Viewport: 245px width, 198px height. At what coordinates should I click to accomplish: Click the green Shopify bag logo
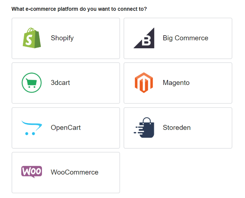click(x=31, y=38)
